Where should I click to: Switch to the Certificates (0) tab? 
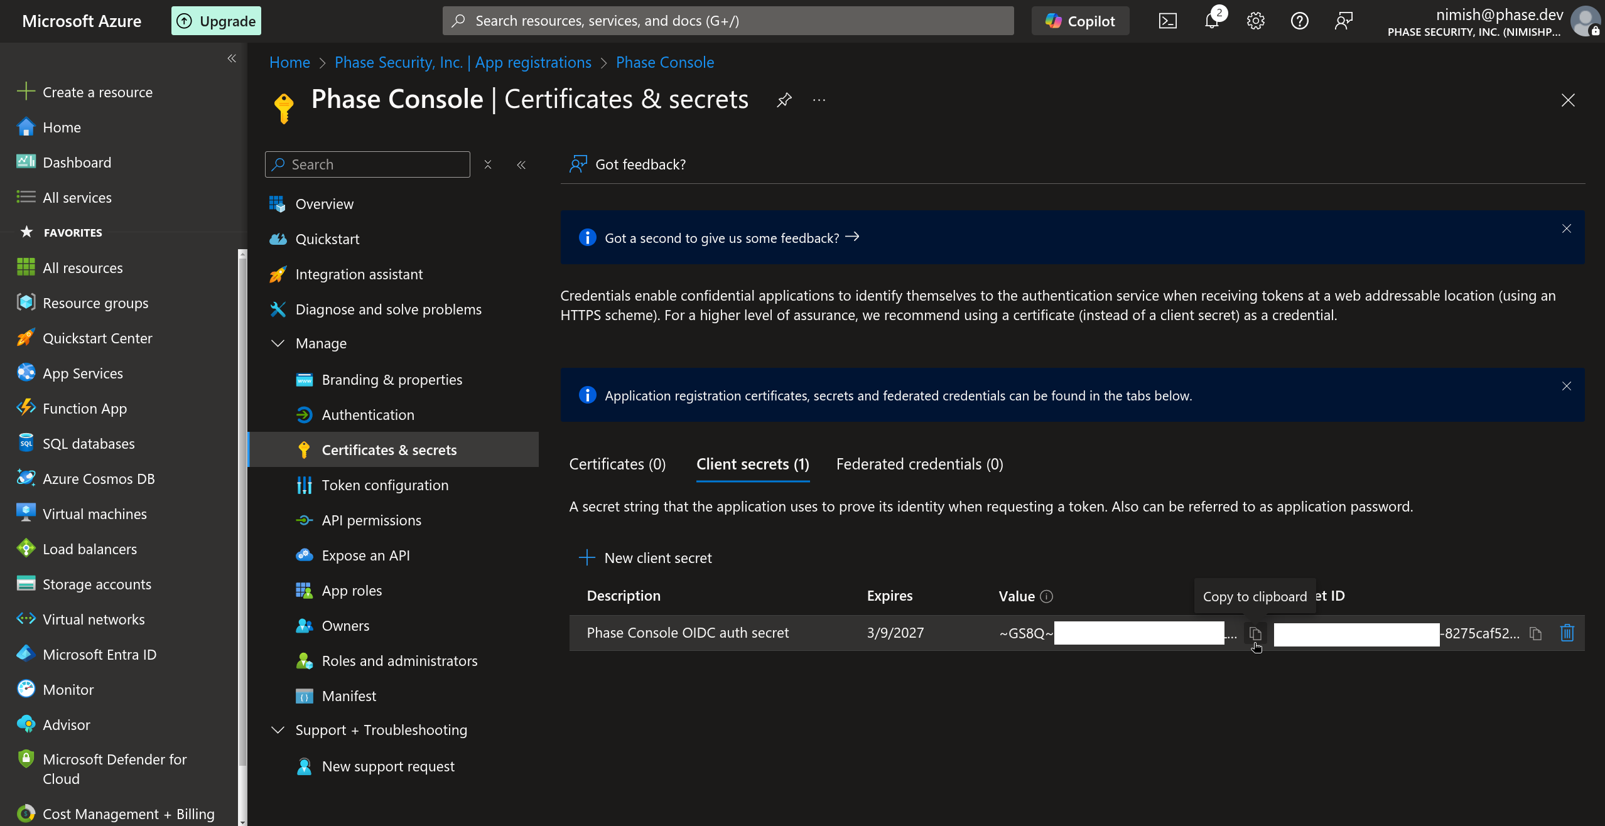coord(617,464)
